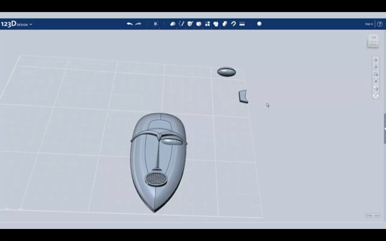Select the small curved block piece
The width and height of the screenshot is (386, 241).
(x=243, y=97)
